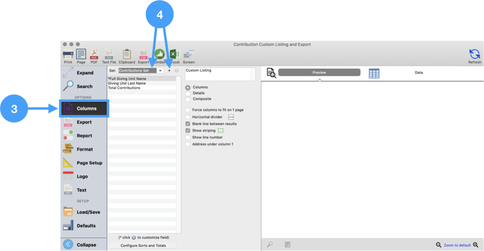Switch to the Preview tab
This screenshot has width=484, height=251.
319,73
